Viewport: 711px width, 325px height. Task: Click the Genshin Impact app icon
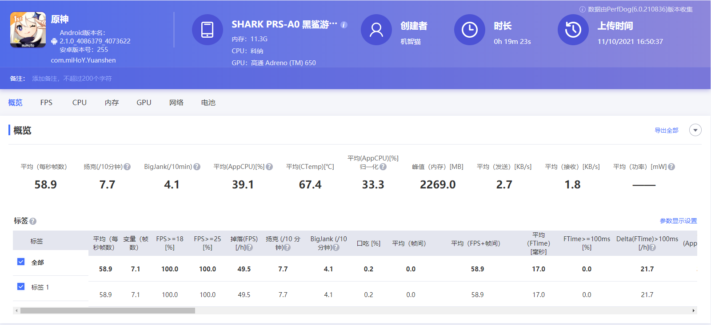(28, 30)
